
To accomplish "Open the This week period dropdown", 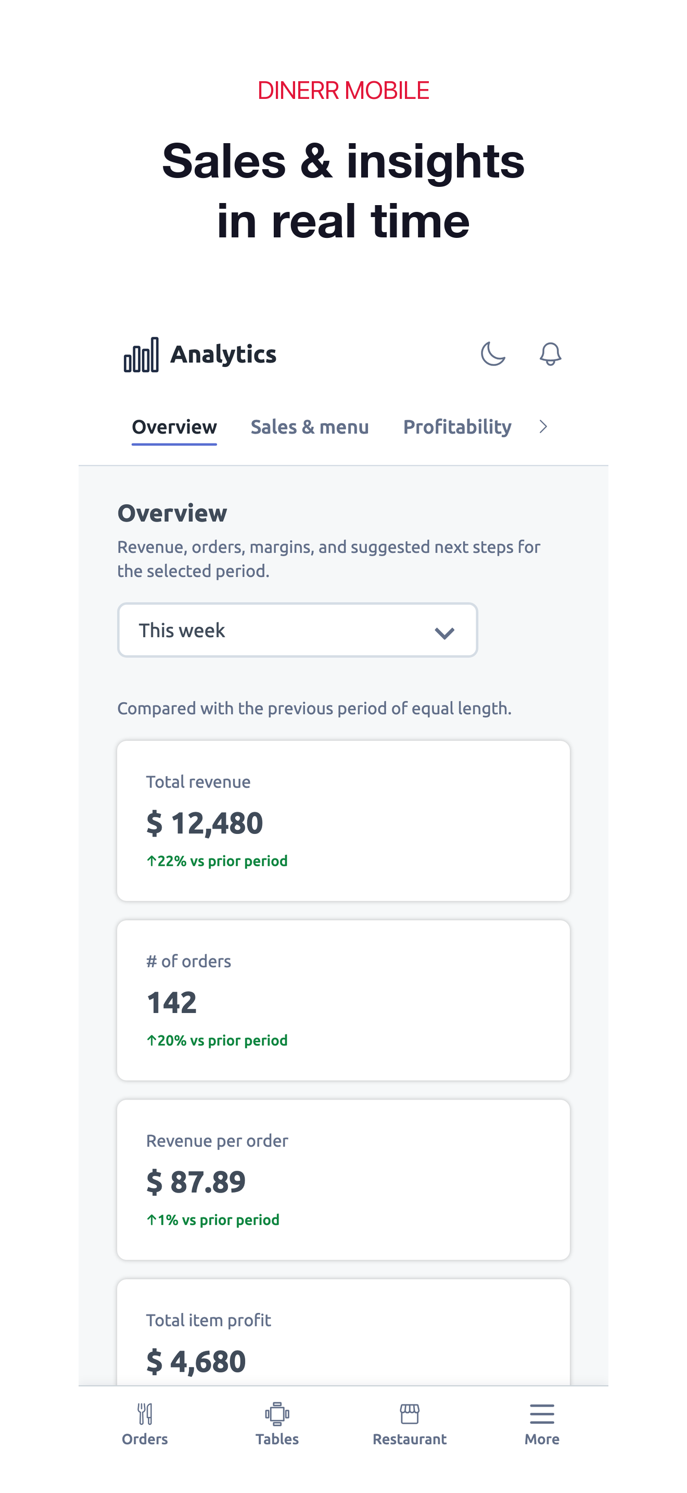I will [x=298, y=630].
